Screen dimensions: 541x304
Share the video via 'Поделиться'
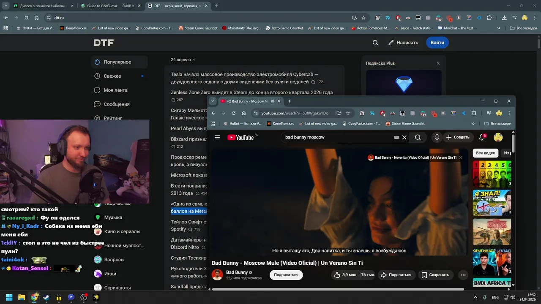(x=396, y=275)
